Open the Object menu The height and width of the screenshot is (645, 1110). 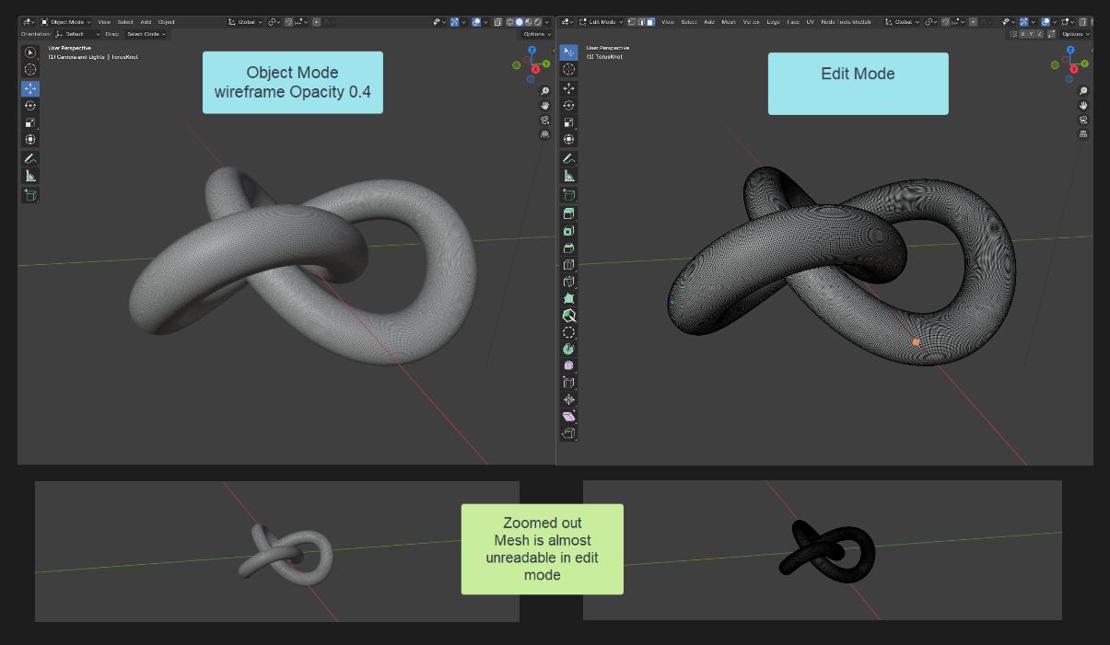pos(167,21)
